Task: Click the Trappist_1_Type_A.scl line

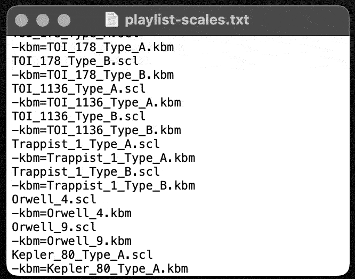Action: click(86, 144)
